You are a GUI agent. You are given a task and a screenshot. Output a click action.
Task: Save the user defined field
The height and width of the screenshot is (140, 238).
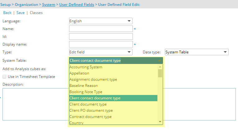(21, 13)
